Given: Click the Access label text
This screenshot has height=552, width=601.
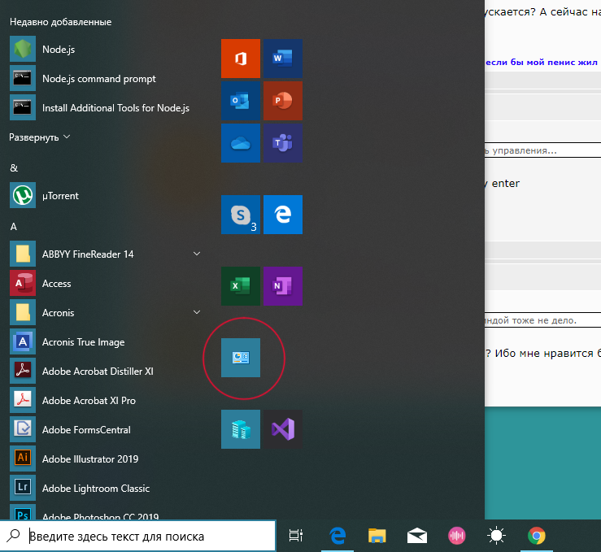Looking at the screenshot, I should tap(56, 284).
